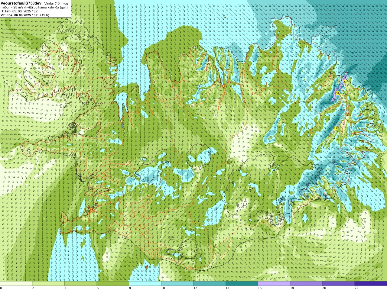Select the 2–4 m/s legend color swatch
Viewport: 387px width, 290px height.
[48, 284]
